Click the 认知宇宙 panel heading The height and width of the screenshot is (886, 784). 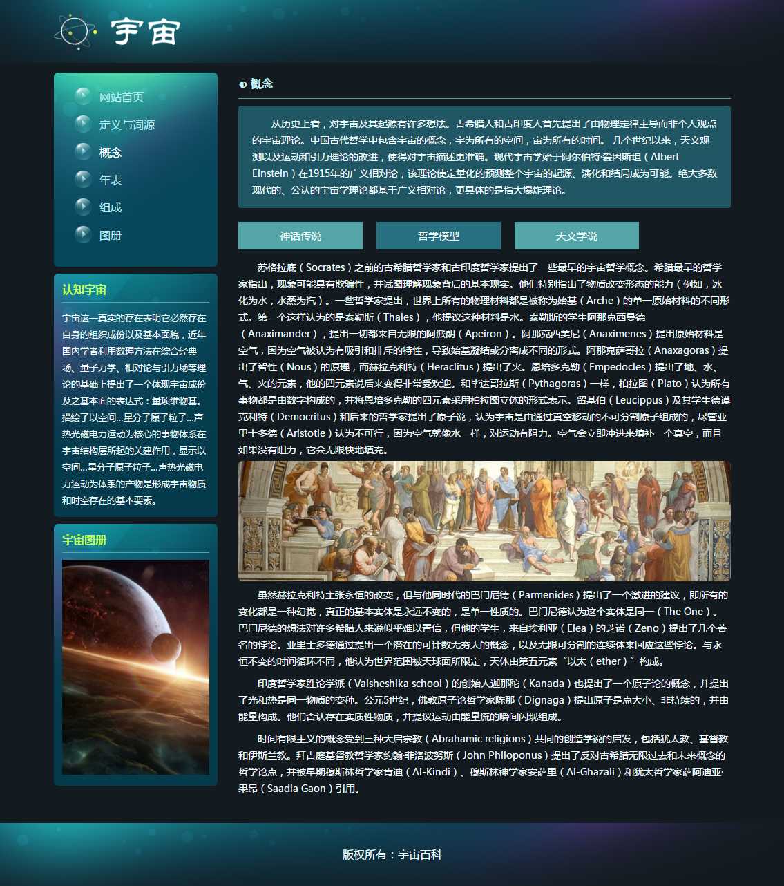click(84, 290)
